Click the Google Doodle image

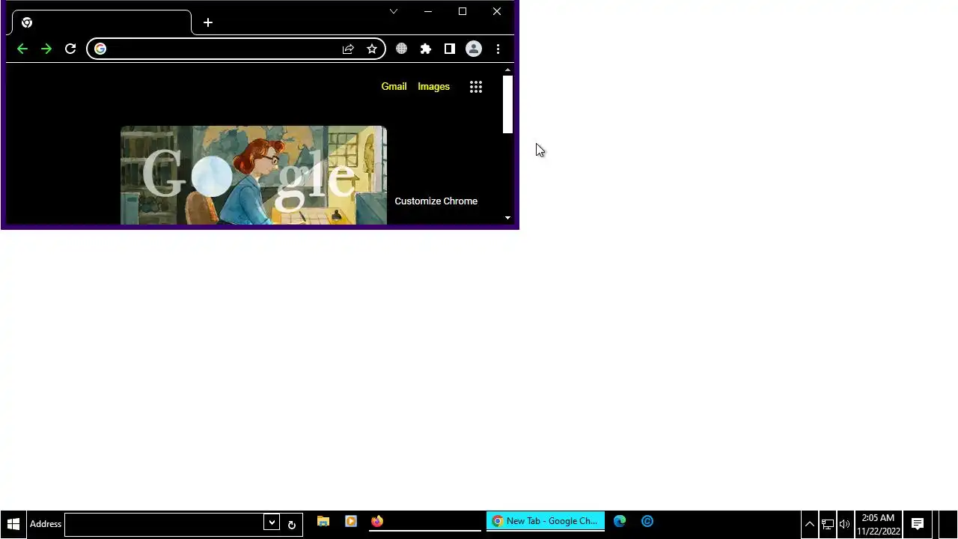click(x=254, y=175)
